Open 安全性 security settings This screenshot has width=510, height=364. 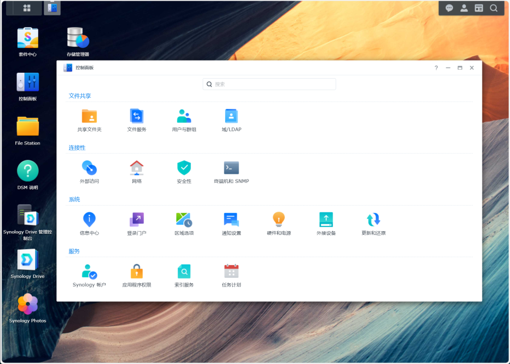point(184,172)
